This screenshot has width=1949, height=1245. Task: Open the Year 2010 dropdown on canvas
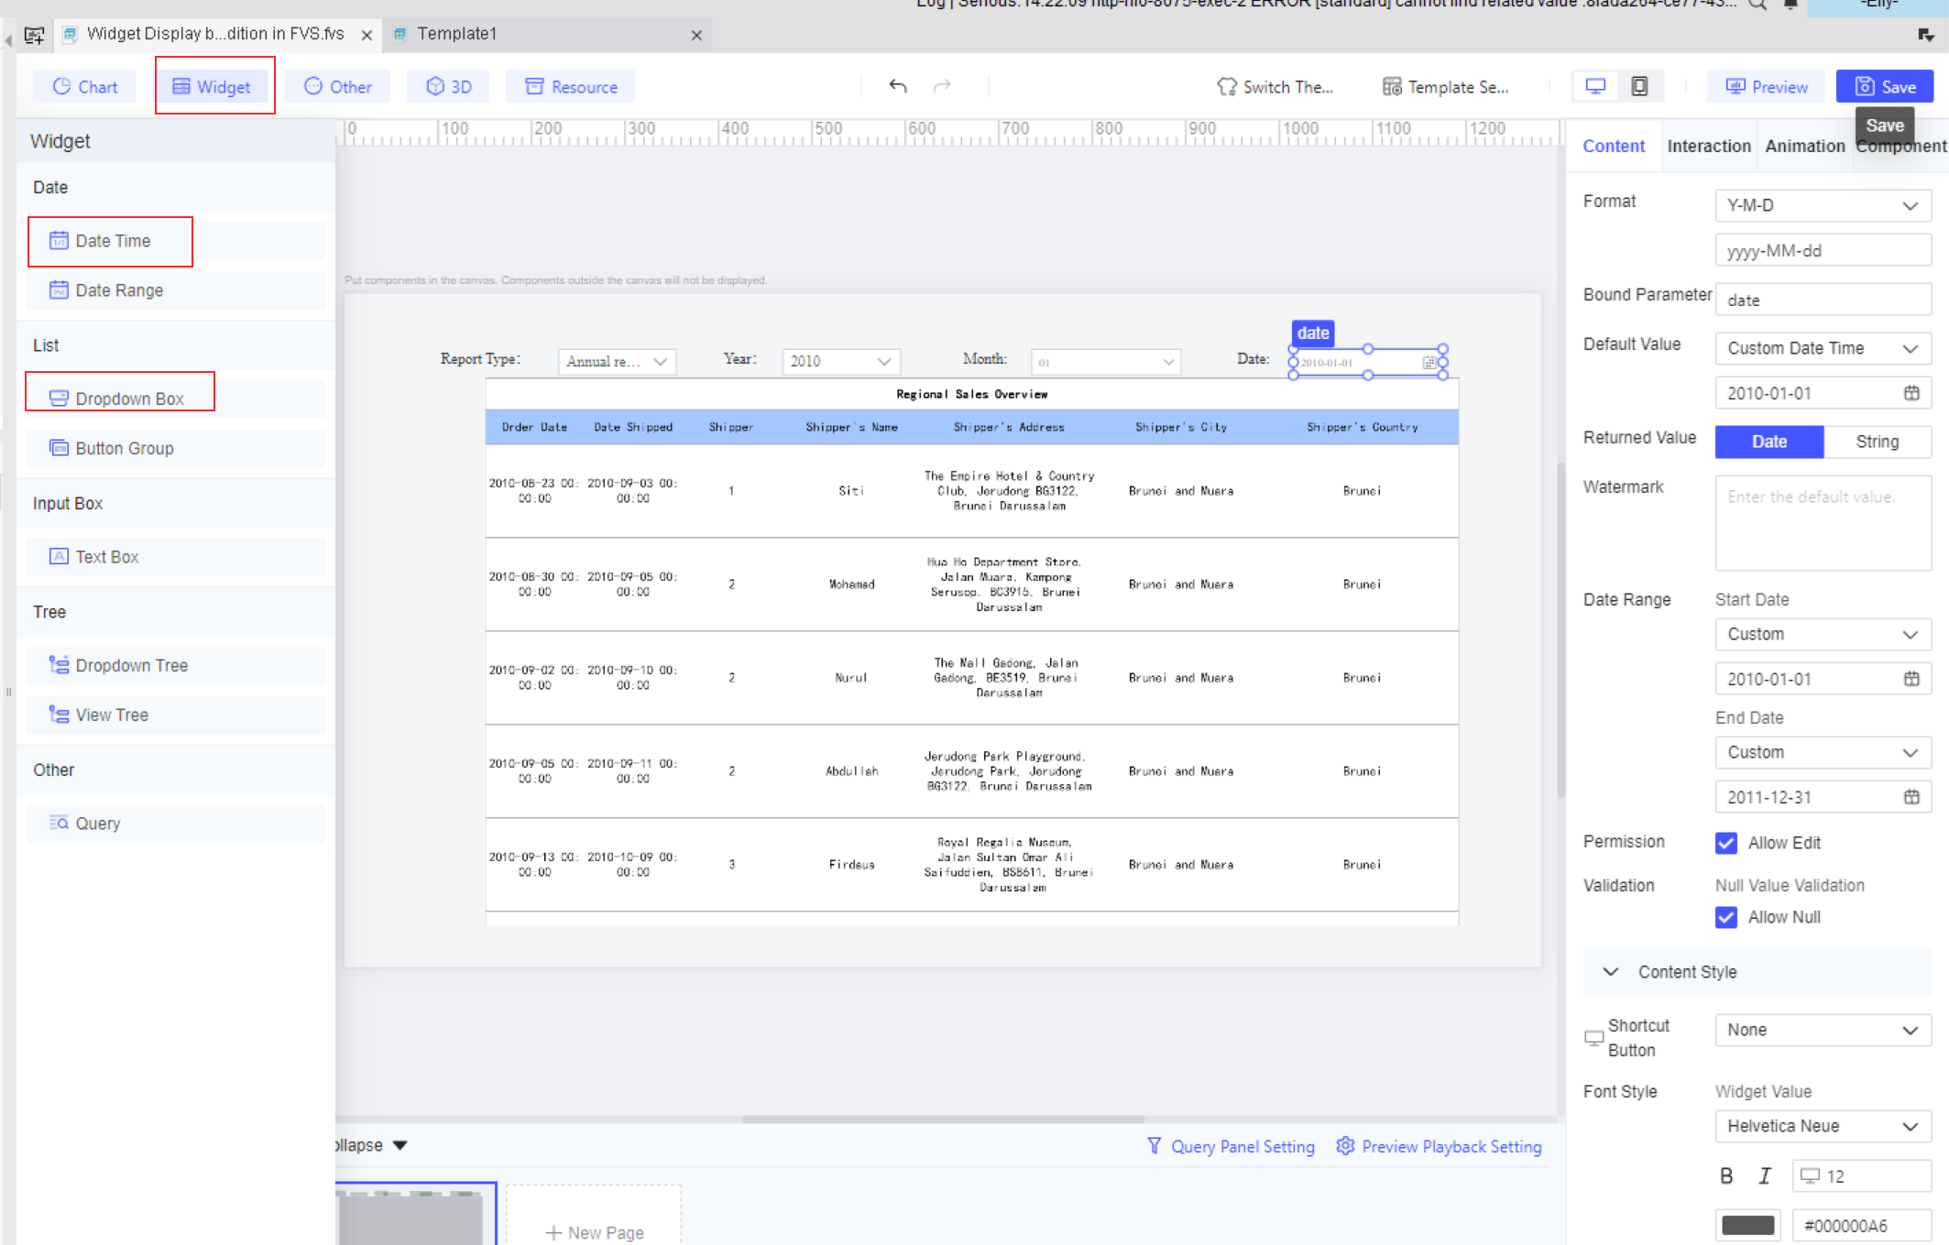[841, 362]
